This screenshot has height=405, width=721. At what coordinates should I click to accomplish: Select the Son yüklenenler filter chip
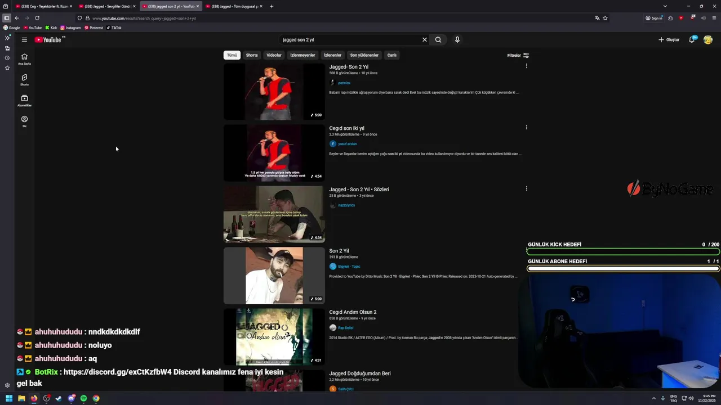364,55
